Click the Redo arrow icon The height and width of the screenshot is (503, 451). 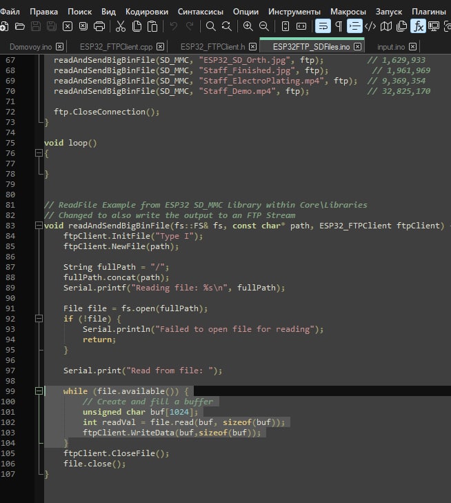pyautogui.click(x=190, y=26)
